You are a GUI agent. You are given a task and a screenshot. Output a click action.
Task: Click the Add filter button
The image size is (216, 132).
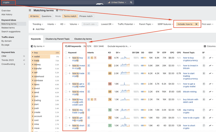[39, 29]
